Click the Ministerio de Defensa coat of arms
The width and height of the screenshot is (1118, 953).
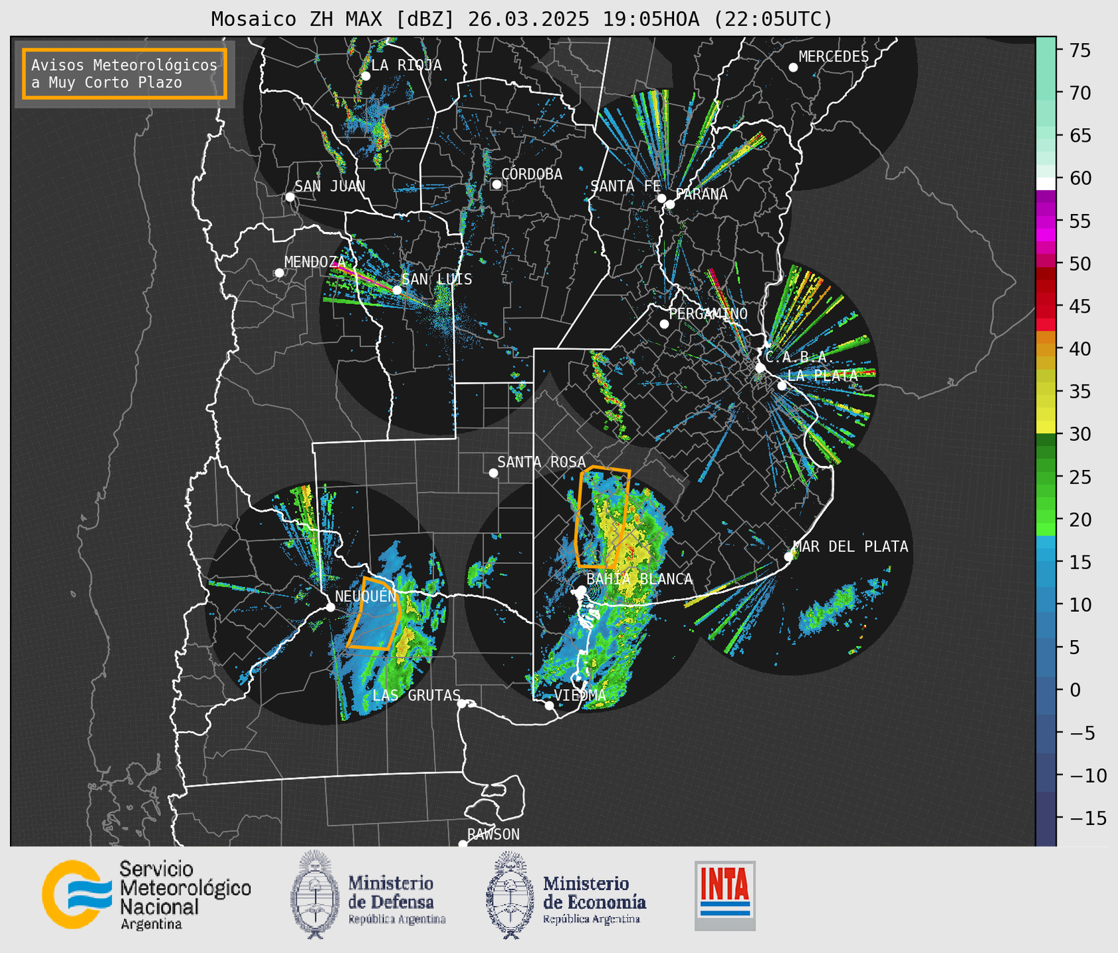pyautogui.click(x=315, y=894)
